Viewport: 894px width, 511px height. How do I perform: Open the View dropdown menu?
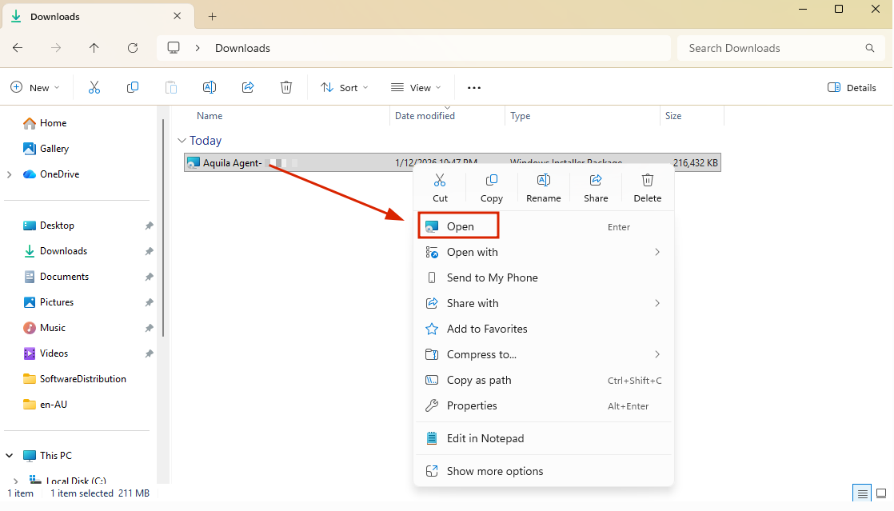[416, 88]
